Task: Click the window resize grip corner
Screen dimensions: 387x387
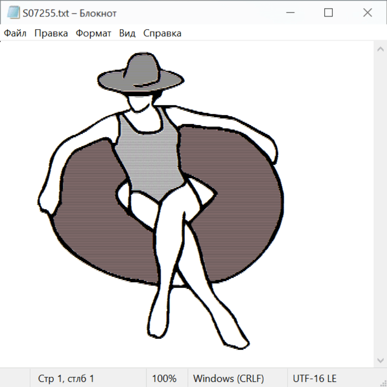Action: pos(383,383)
